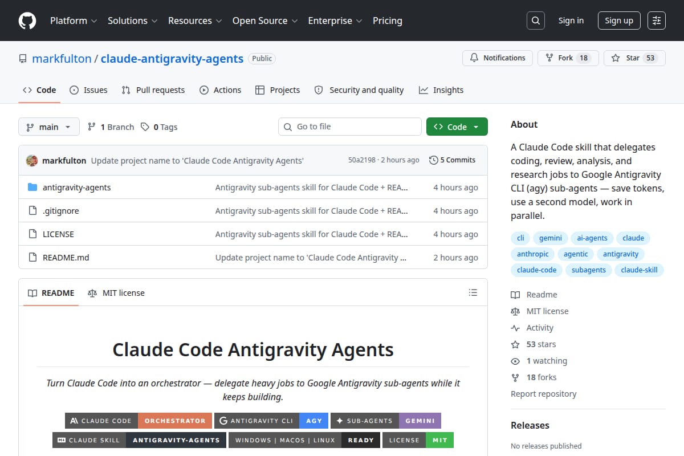Open the Readme link in About sidebar
The image size is (684, 456).
click(534, 295)
